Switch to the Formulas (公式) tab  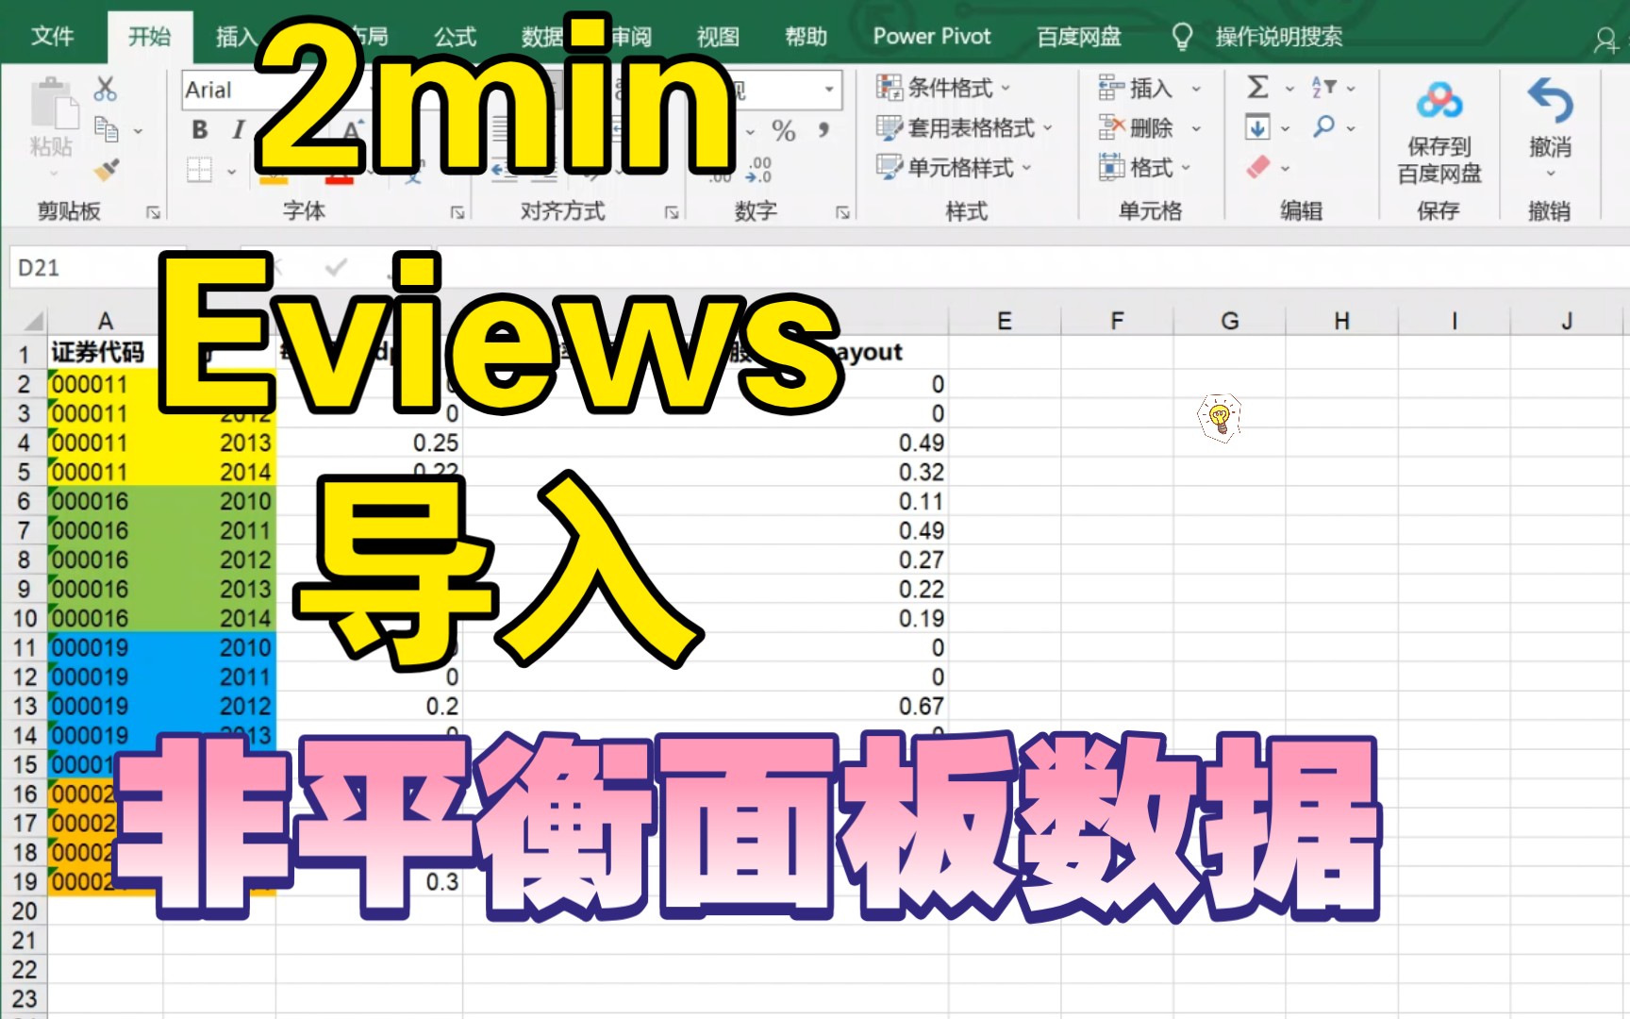coord(456,37)
